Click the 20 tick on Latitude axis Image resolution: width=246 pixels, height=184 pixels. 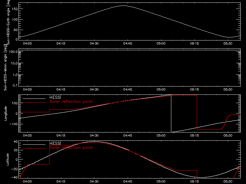coord(16,150)
